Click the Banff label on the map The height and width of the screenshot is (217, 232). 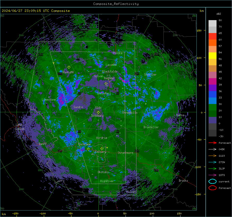(x=43, y=144)
